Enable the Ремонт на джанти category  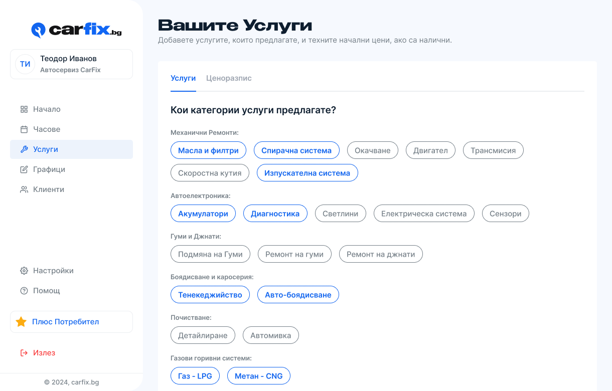pyautogui.click(x=381, y=254)
